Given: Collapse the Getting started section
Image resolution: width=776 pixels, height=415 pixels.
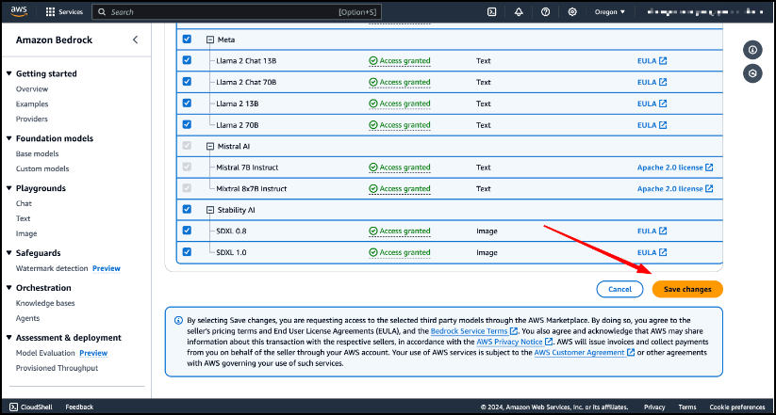Looking at the screenshot, I should click(8, 73).
